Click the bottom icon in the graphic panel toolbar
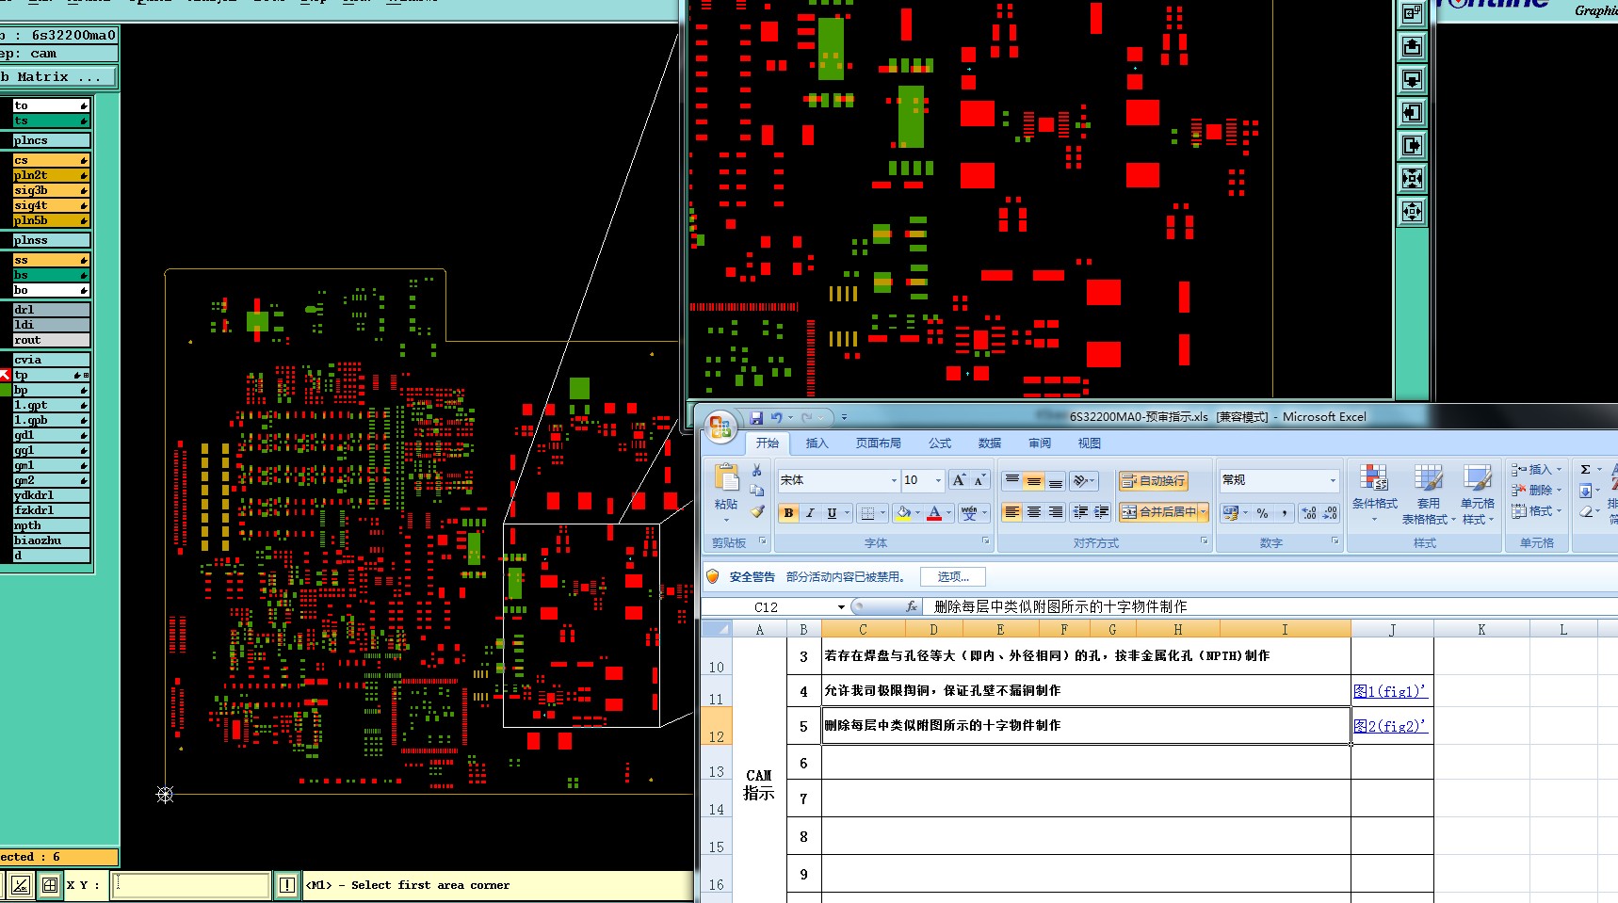Image resolution: width=1618 pixels, height=903 pixels. click(x=1412, y=212)
